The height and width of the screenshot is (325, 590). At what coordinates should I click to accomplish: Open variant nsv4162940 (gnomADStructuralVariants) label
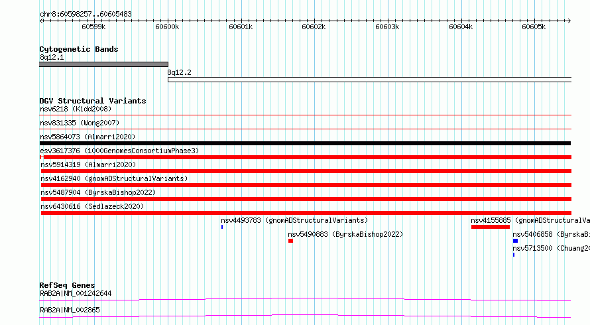(114, 179)
